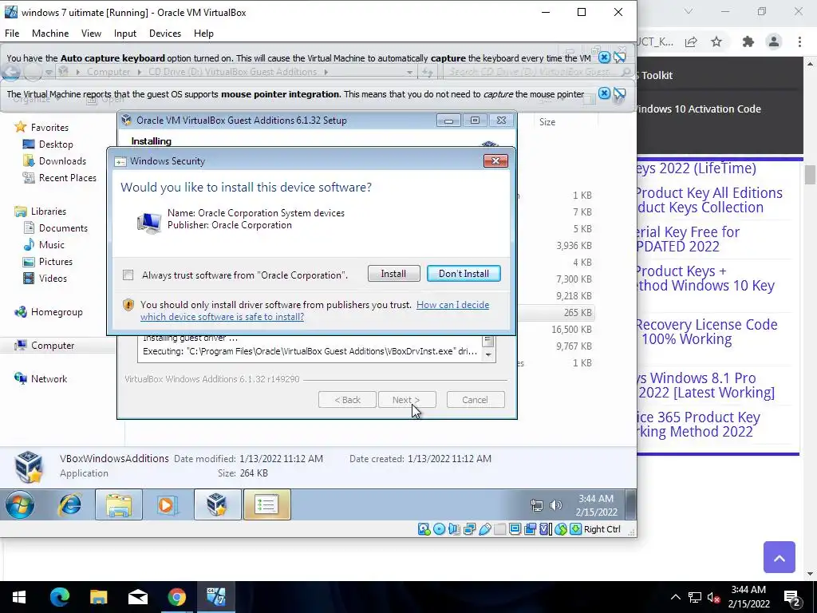
Task: Open Chrome three-dot menu
Action: pyautogui.click(x=799, y=42)
